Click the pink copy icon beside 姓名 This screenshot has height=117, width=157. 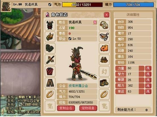(x=95, y=22)
